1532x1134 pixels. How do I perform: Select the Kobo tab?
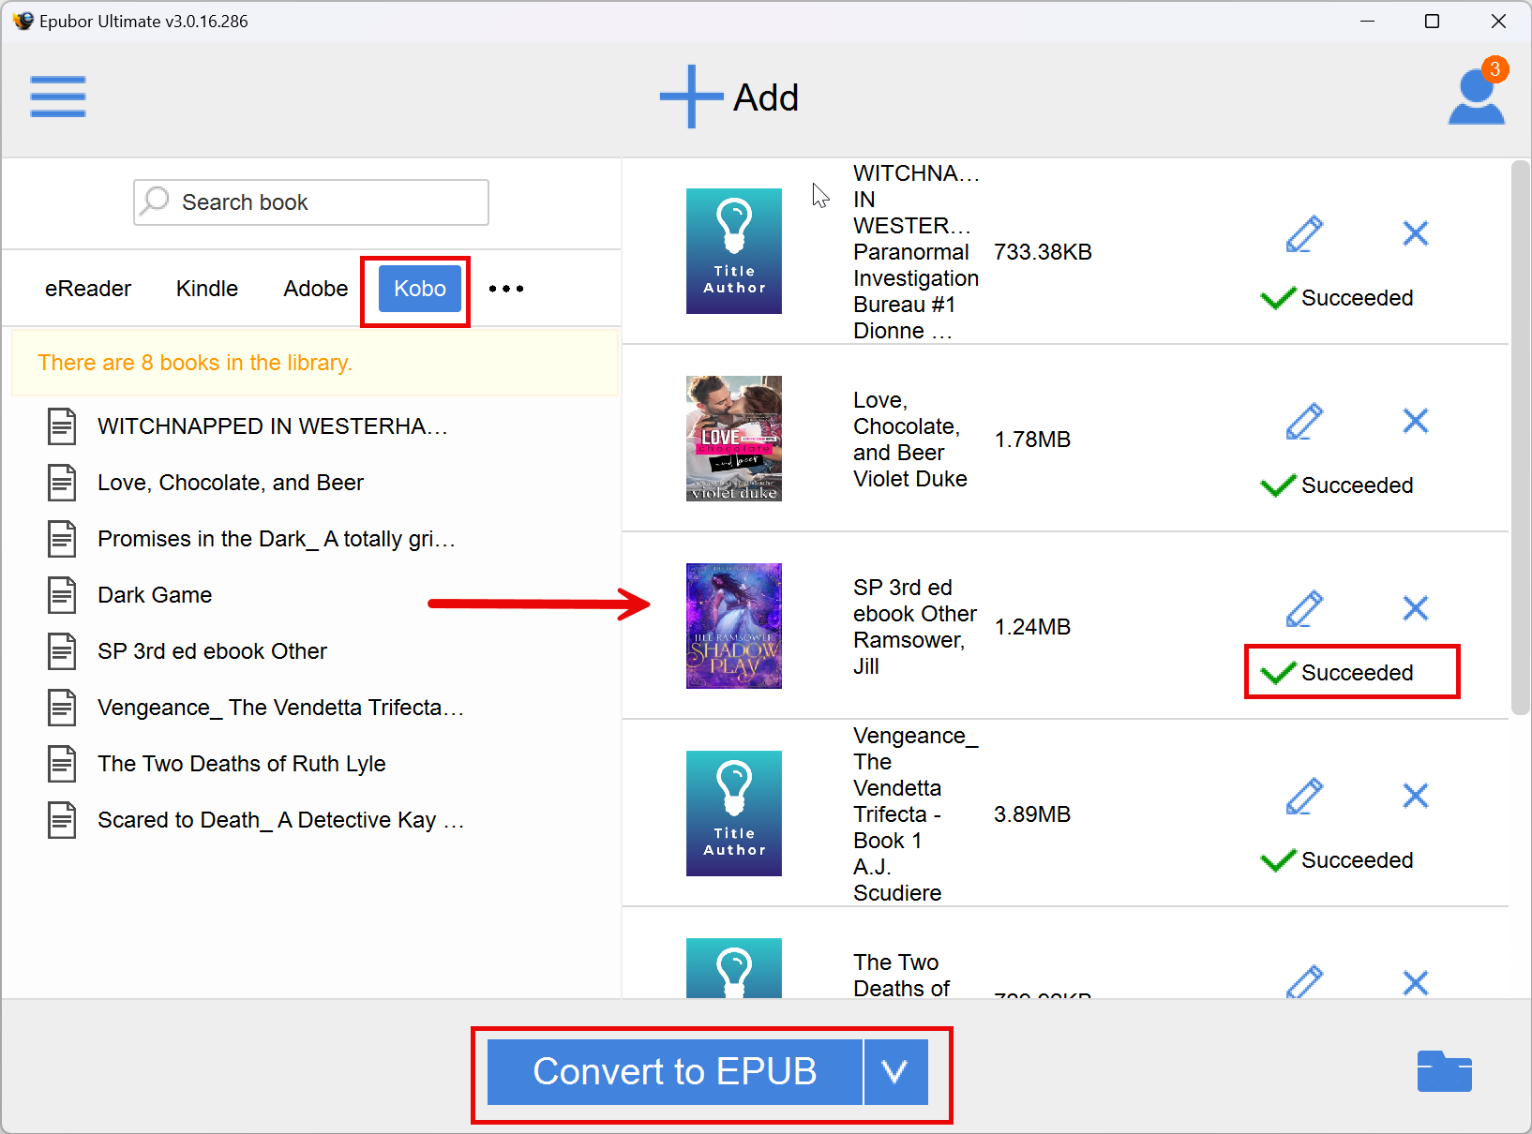(420, 289)
